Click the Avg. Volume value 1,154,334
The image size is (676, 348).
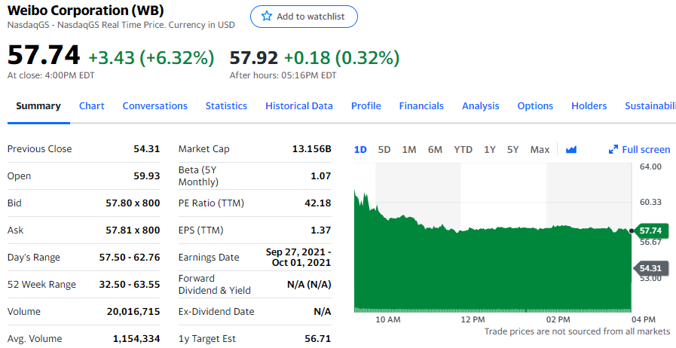[x=136, y=338]
